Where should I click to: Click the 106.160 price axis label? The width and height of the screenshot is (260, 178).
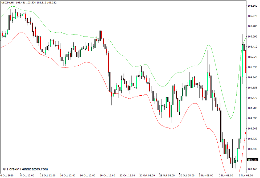[252, 6]
